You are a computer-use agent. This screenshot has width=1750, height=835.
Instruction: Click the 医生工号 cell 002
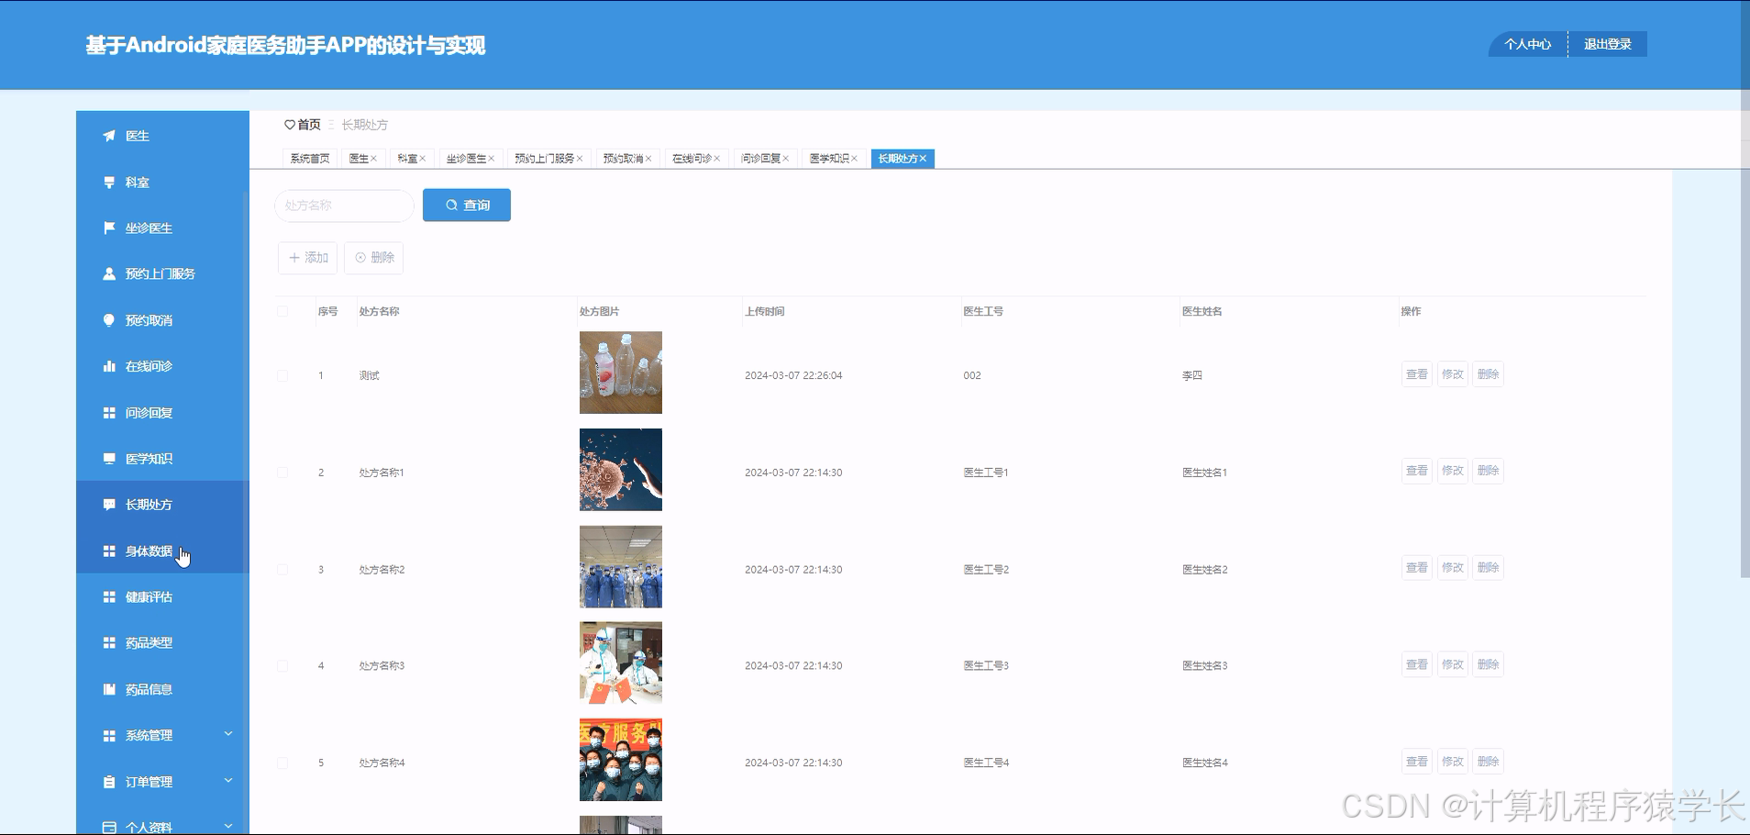[x=972, y=375]
